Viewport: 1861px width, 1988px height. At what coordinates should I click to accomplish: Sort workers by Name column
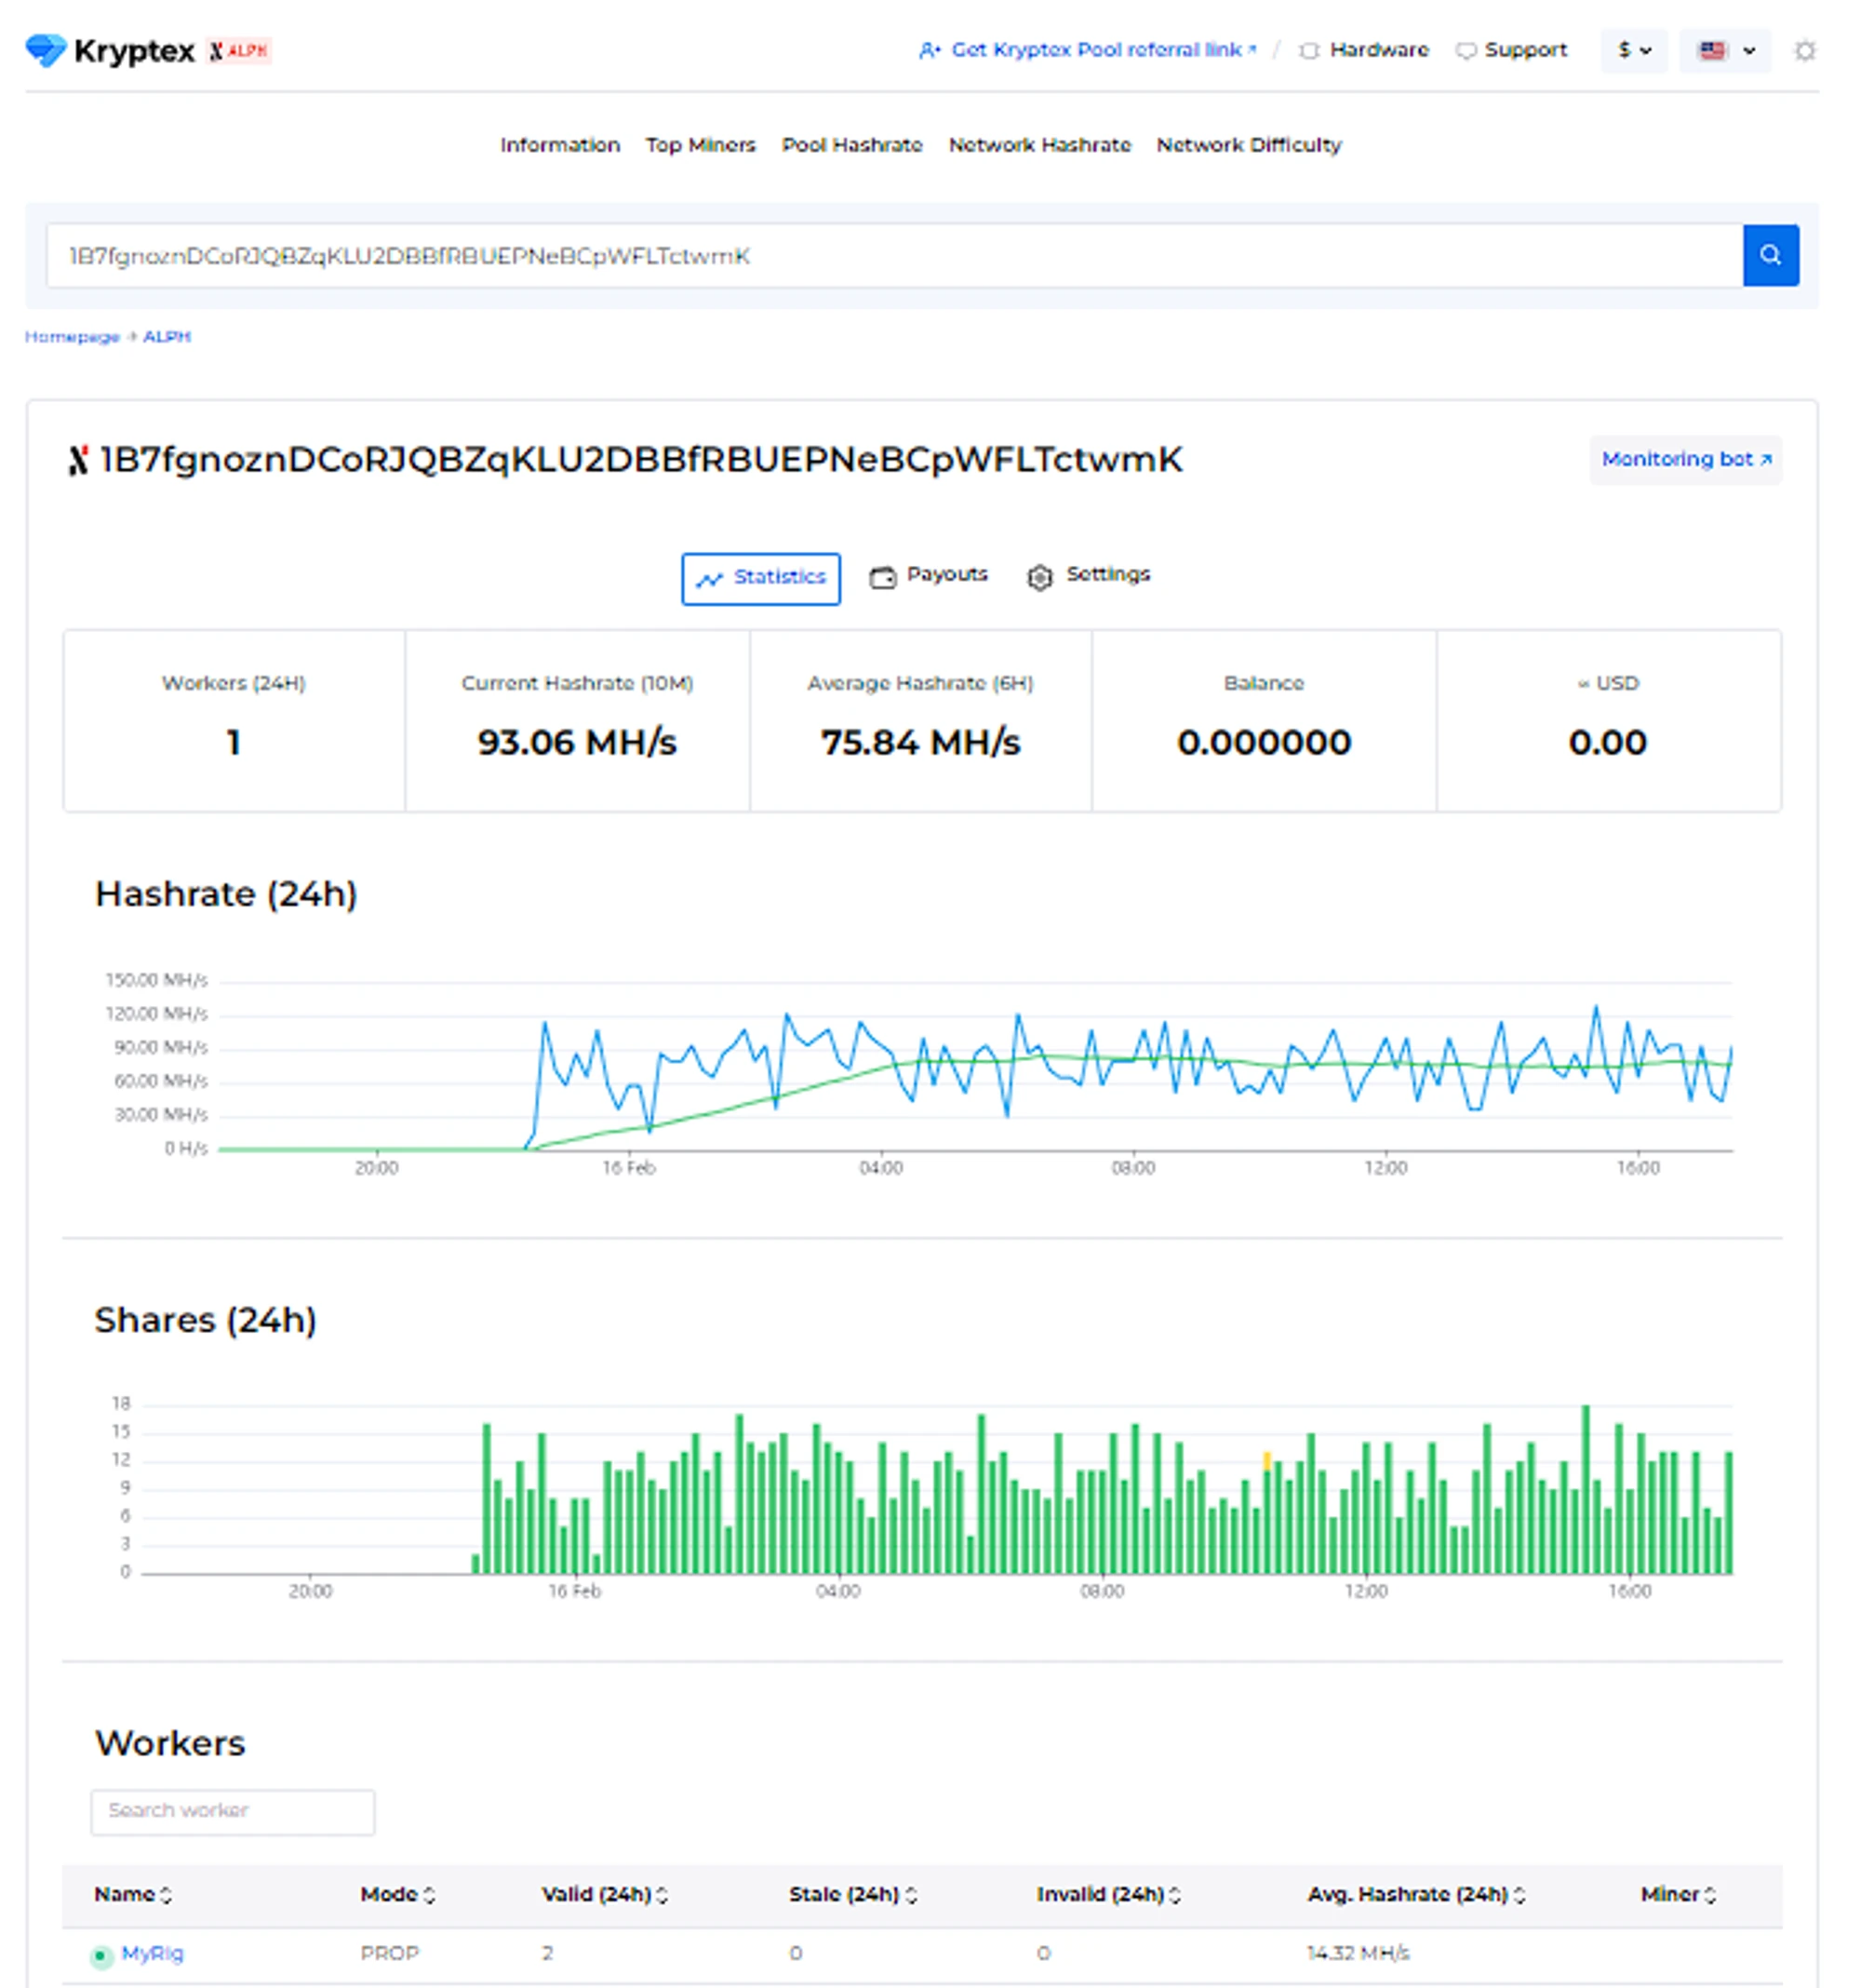pyautogui.click(x=132, y=1895)
